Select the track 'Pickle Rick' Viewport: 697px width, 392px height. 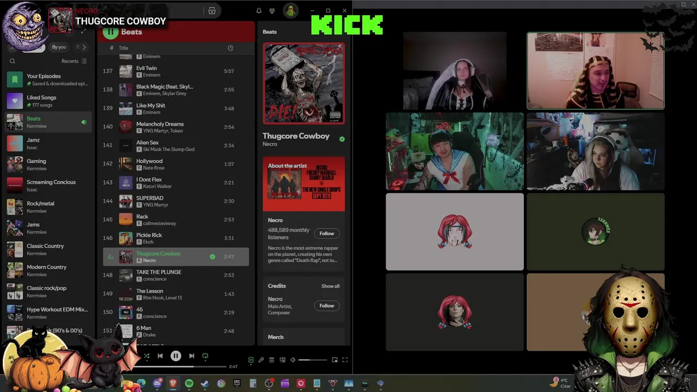(176, 238)
